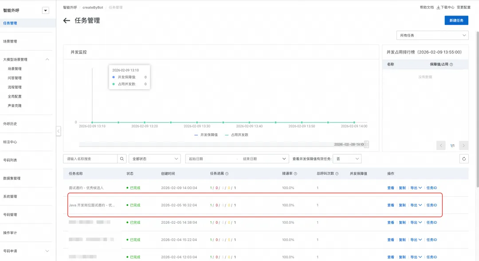Expand the 号码申请 menu group
The height and width of the screenshot is (261, 479).
point(47,251)
